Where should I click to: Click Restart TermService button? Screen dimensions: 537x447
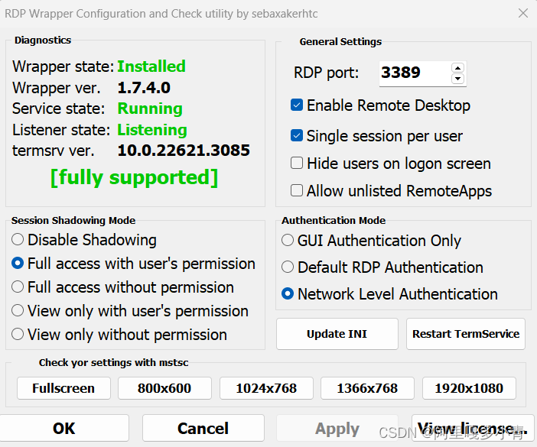(466, 334)
